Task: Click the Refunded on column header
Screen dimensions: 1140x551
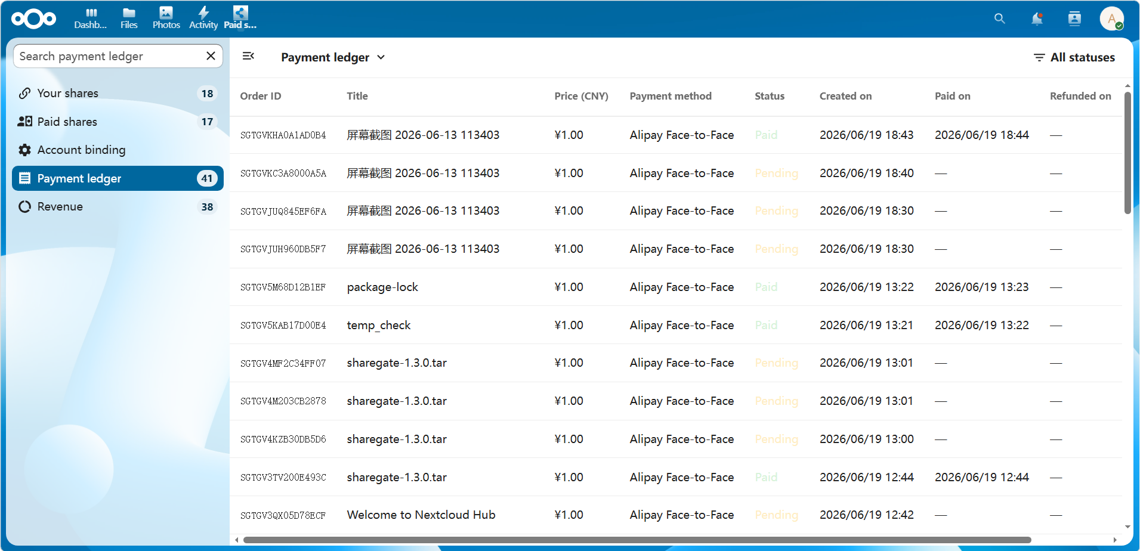Action: [x=1080, y=96]
